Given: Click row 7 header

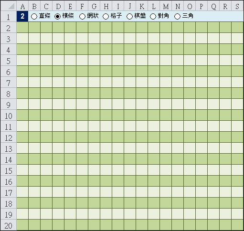Looking at the screenshot, I should coord(9,82).
